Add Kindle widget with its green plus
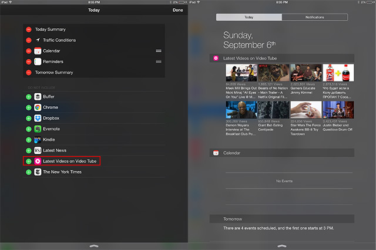Screen dimensions: 376x250 click(29, 140)
